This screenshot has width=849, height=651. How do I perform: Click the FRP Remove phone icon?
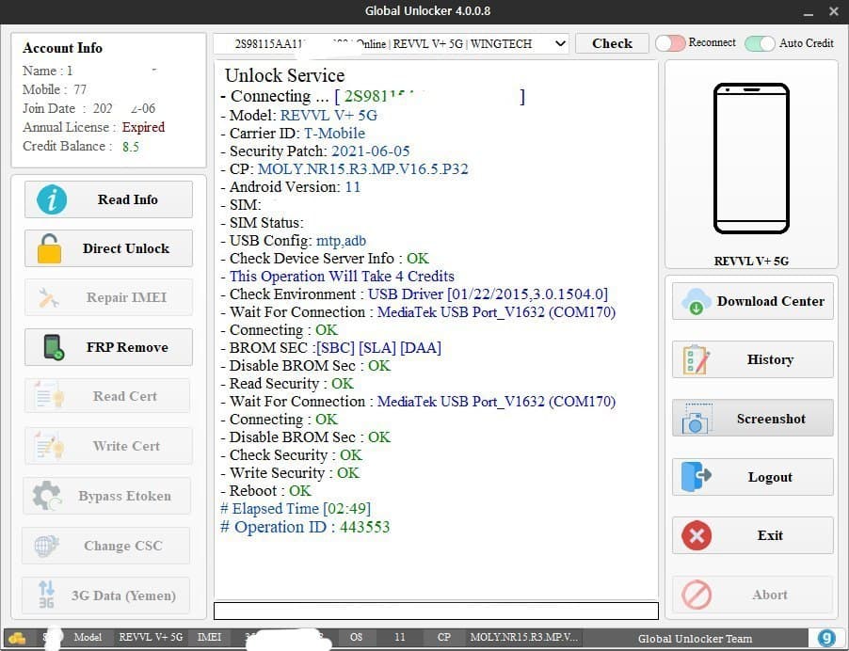click(54, 347)
